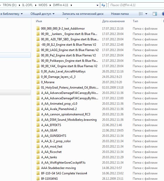Select folder icon of 00_00_YAK_ Engine start
The height and width of the screenshot is (181, 164).
pos(38,66)
